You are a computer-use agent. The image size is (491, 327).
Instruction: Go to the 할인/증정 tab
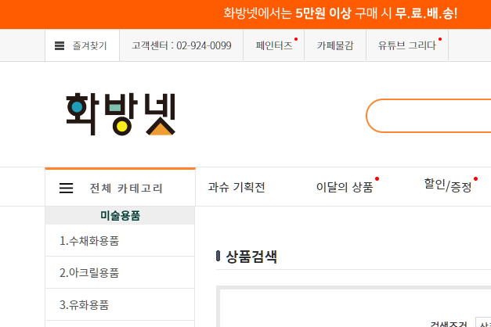pyautogui.click(x=448, y=186)
